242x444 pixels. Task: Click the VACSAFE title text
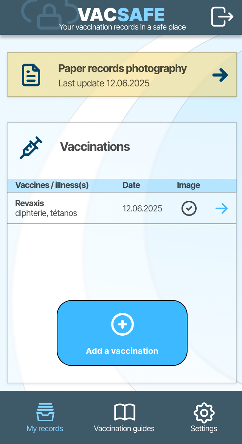(122, 15)
